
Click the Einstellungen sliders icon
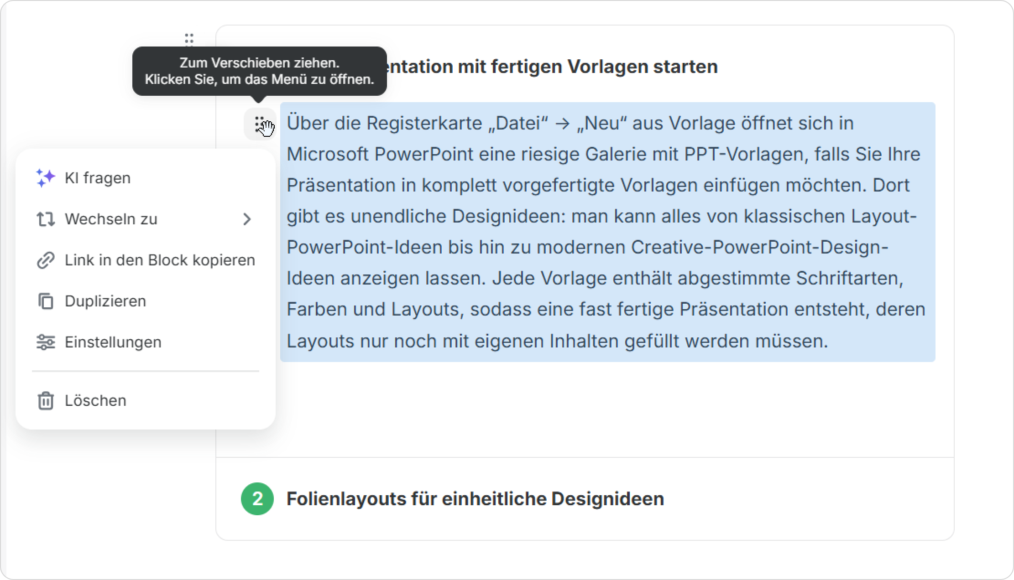point(46,342)
